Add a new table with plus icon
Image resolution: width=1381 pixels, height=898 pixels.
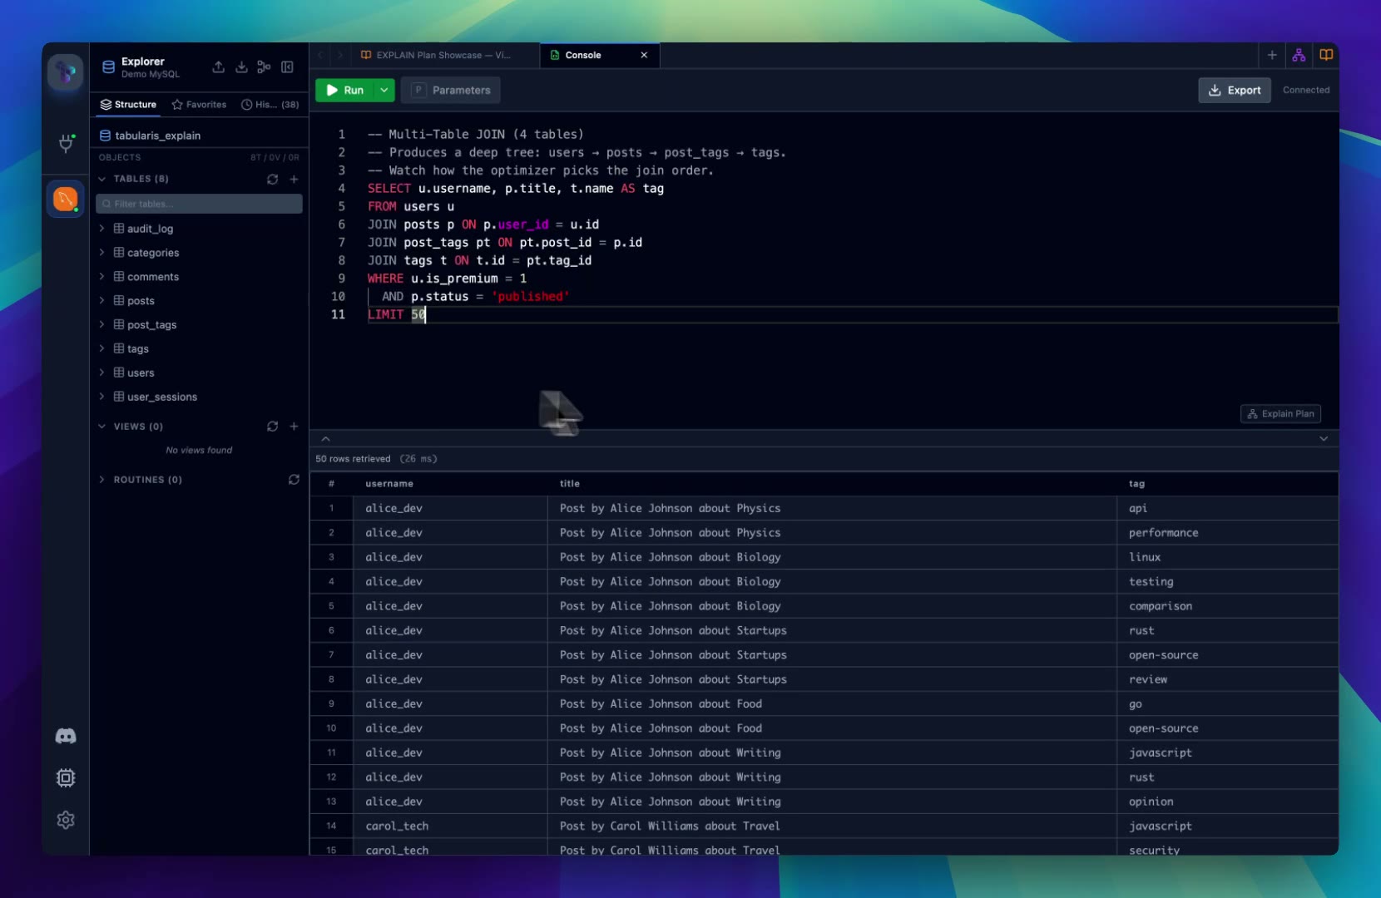coord(294,180)
